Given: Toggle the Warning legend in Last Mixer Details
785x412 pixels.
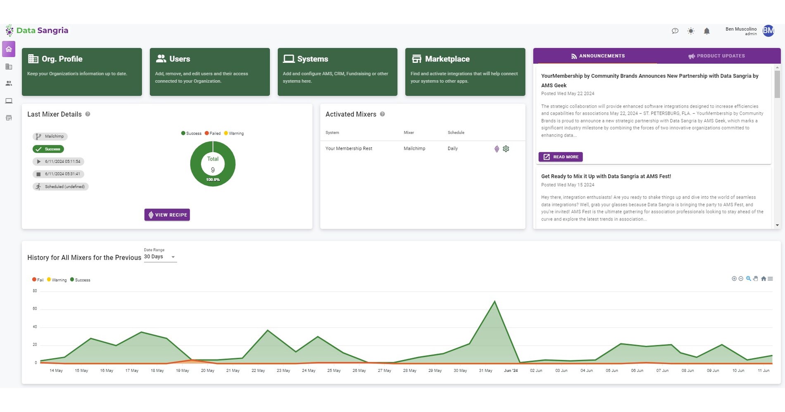Looking at the screenshot, I should coord(234,133).
